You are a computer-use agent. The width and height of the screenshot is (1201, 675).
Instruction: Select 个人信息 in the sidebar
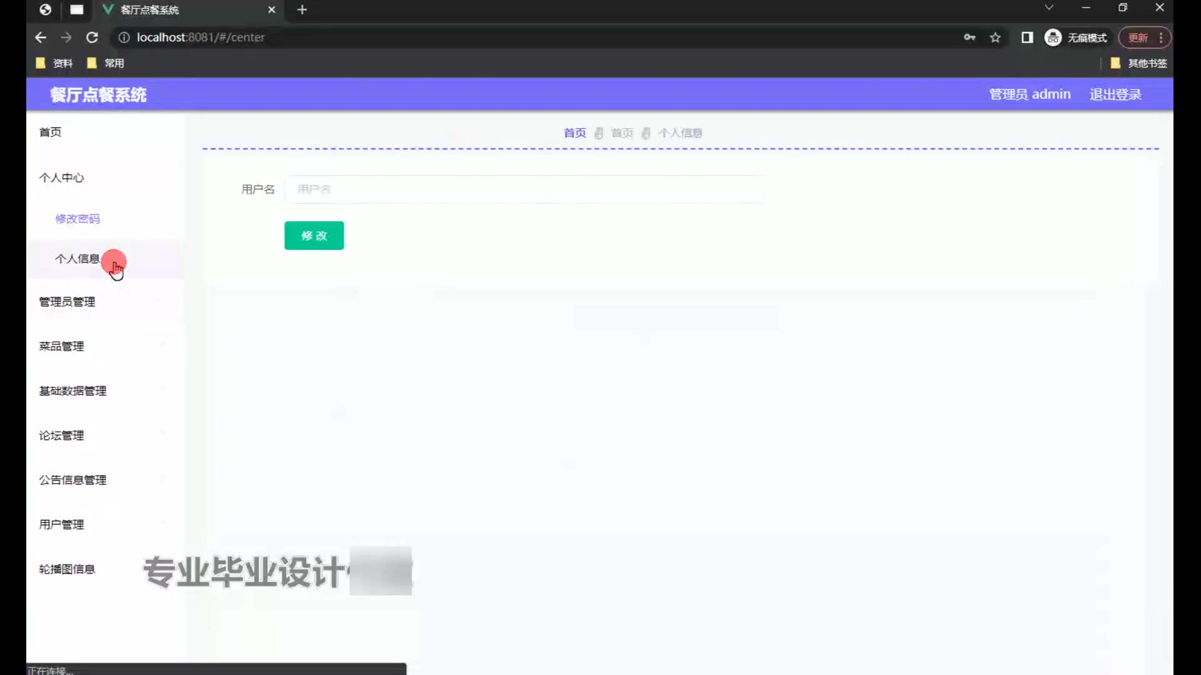pos(77,259)
